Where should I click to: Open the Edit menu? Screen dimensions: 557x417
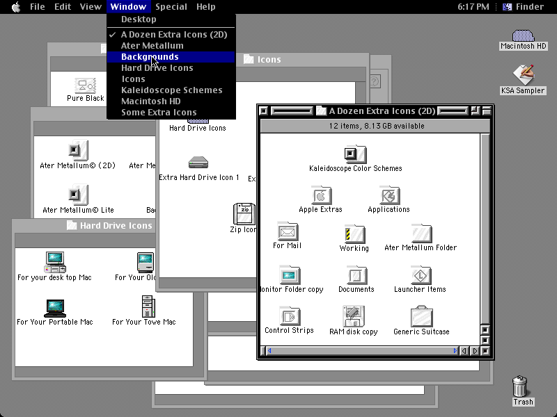tap(63, 7)
